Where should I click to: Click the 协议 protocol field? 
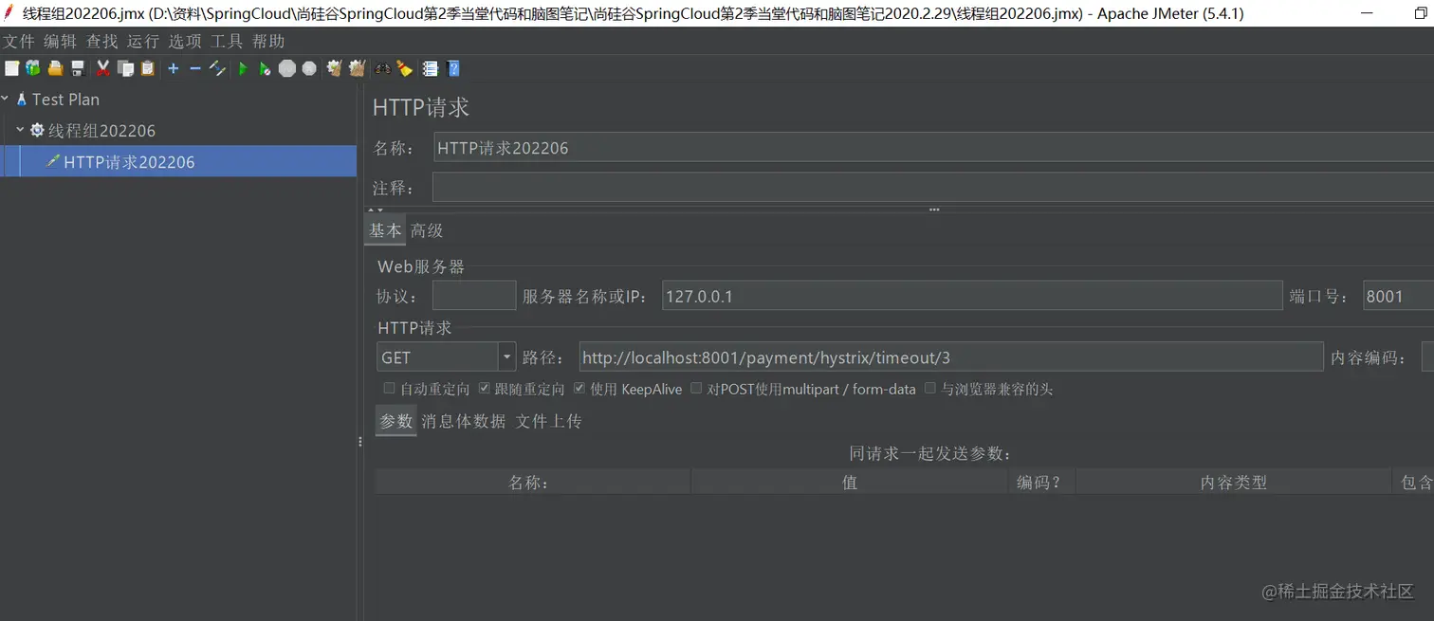[x=474, y=296]
